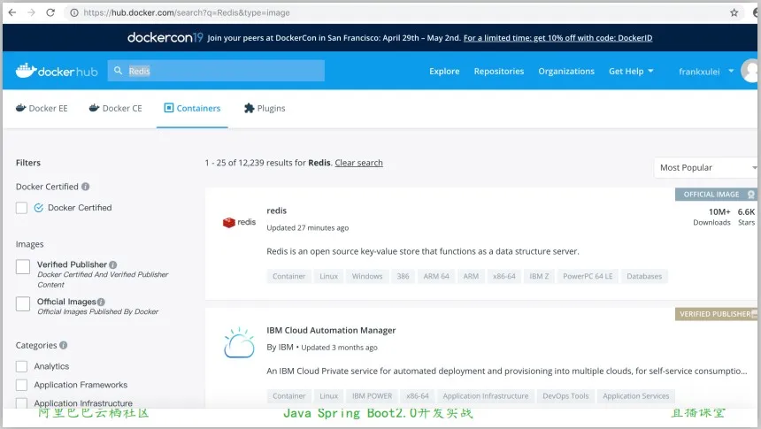This screenshot has height=429, width=761.
Task: Tick the Official Images checkbox
Action: 22,304
